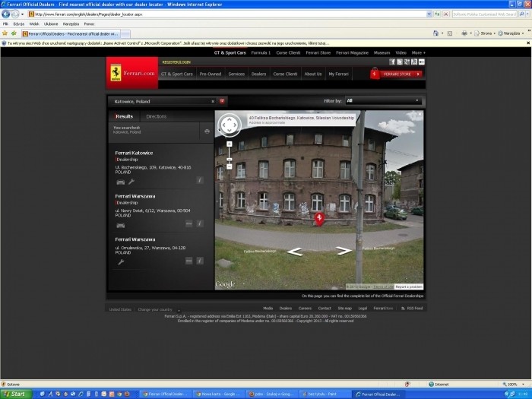Click the left street navigation arrow

click(296, 251)
